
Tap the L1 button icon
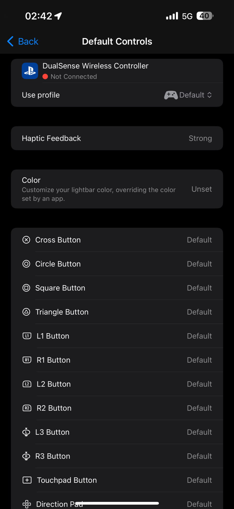coord(27,336)
